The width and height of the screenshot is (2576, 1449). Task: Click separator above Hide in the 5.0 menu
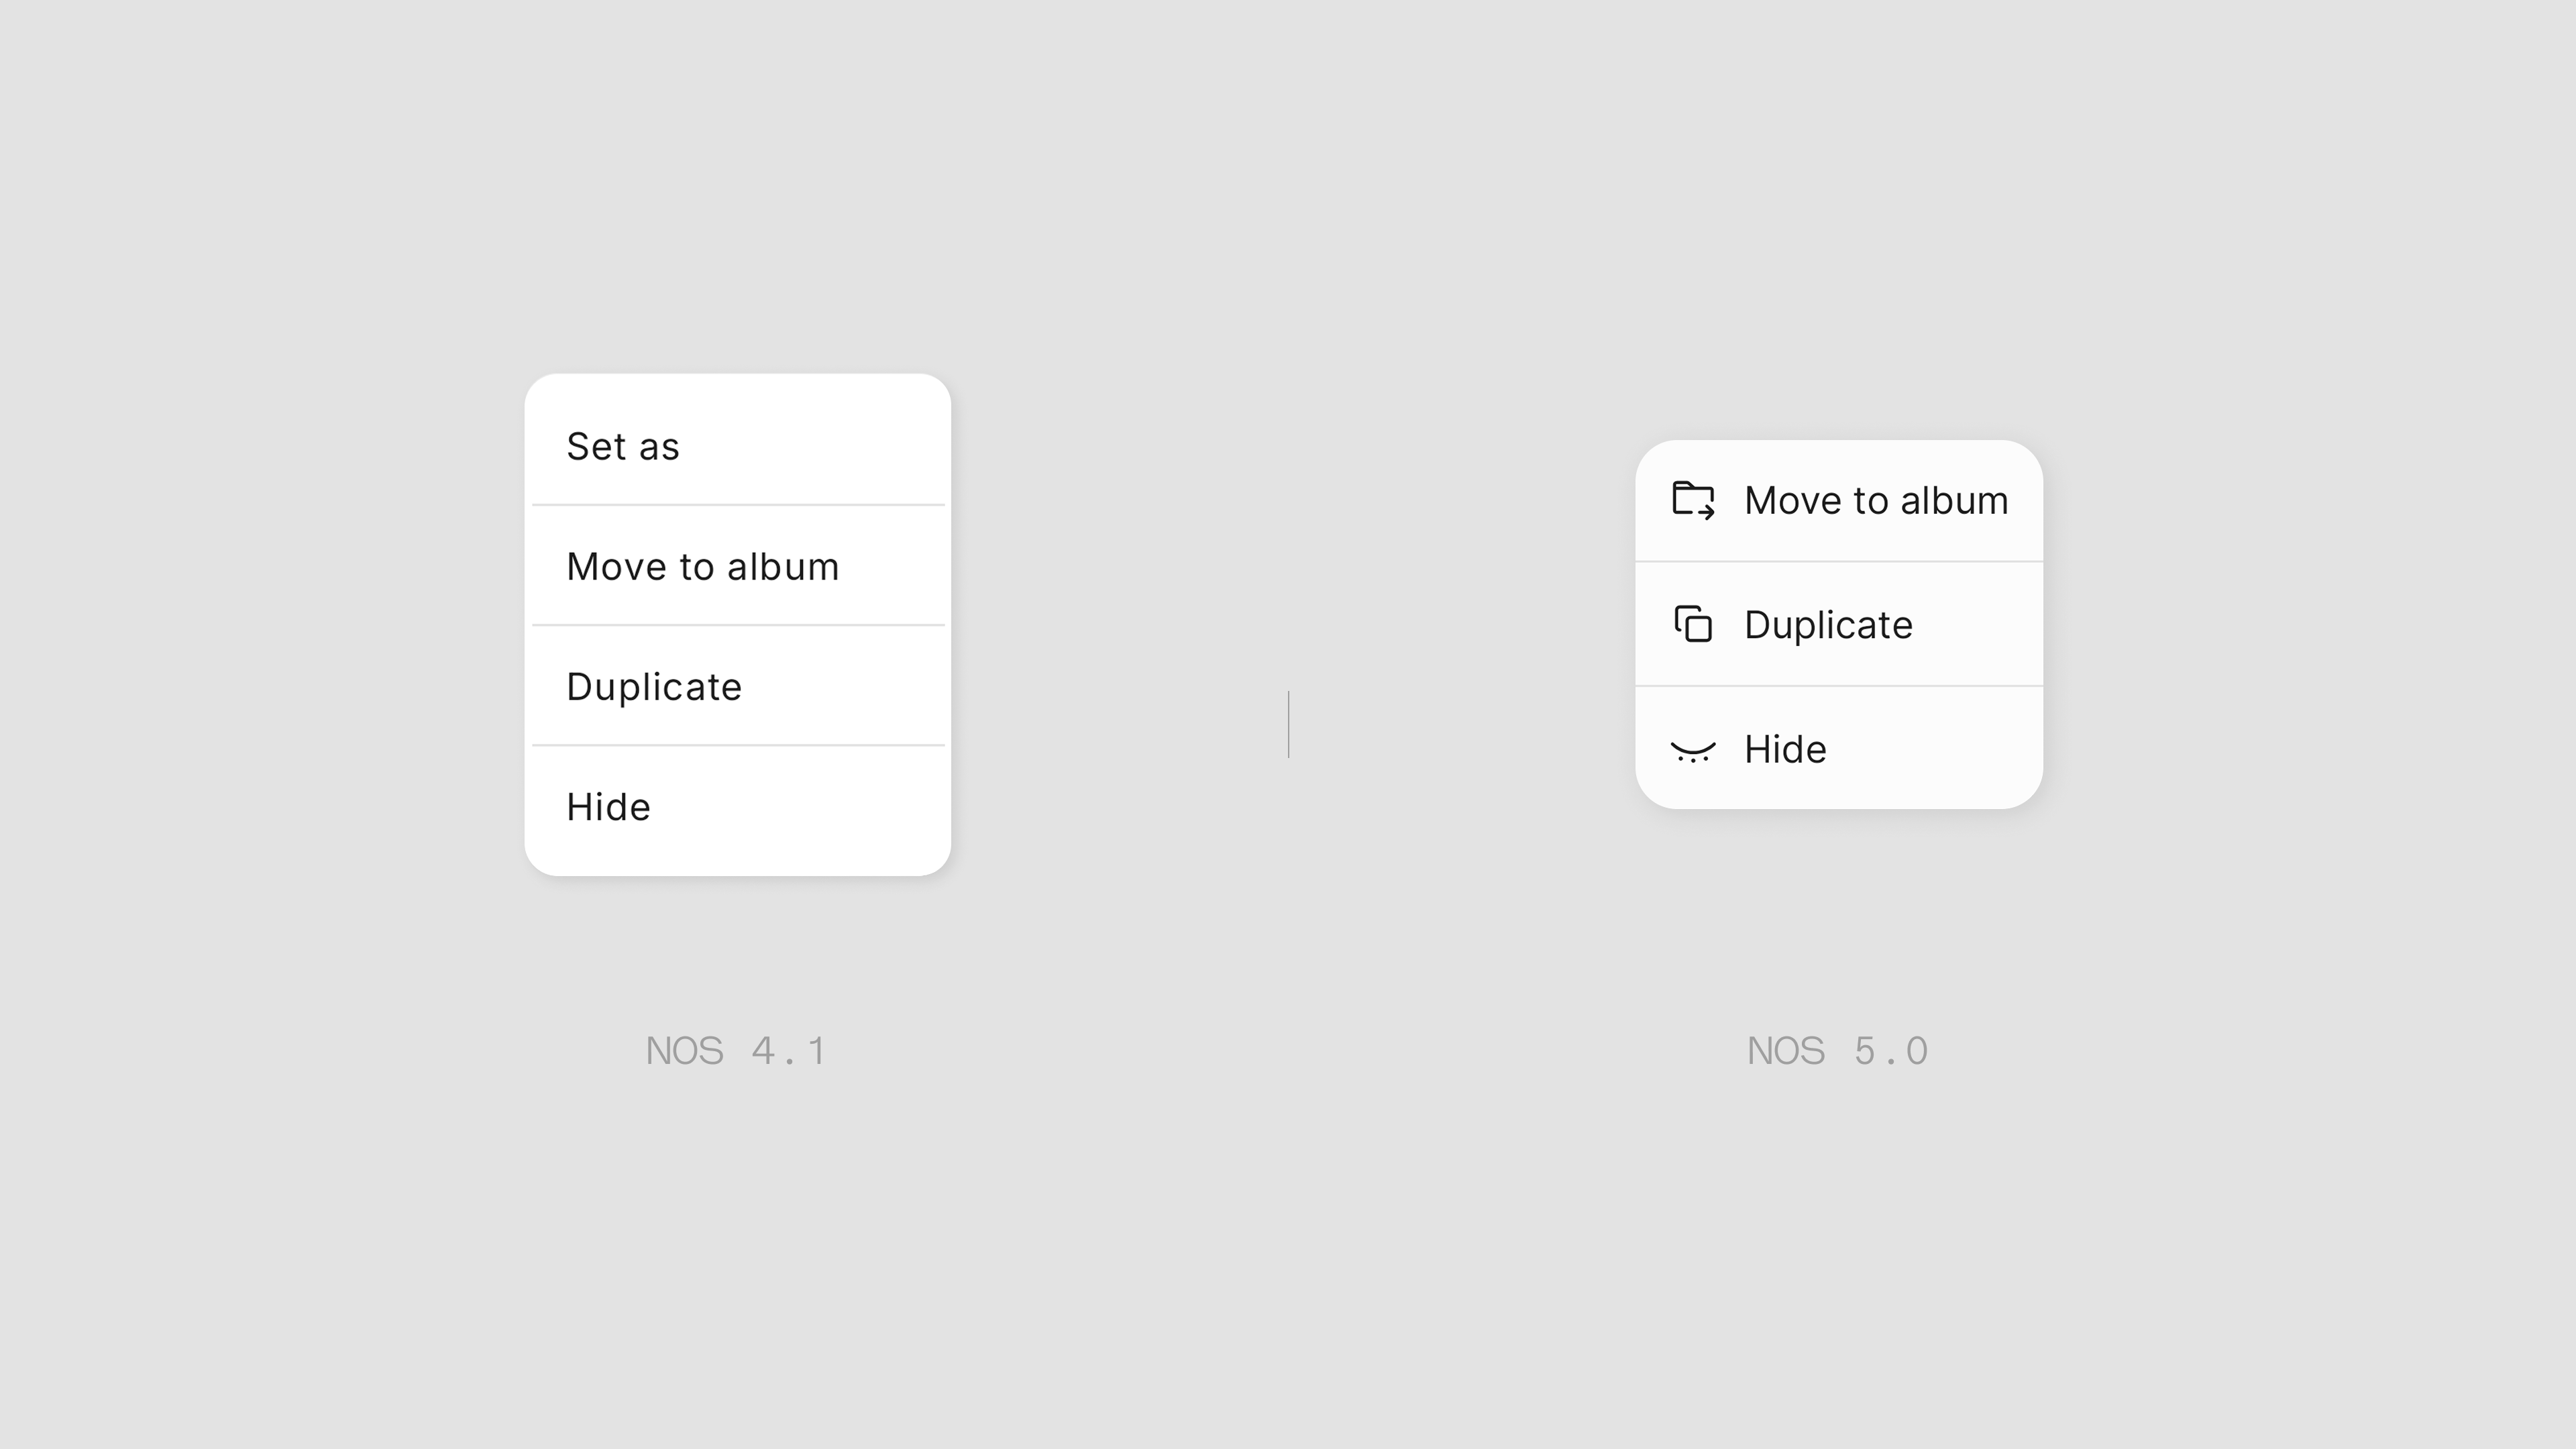(x=1839, y=686)
